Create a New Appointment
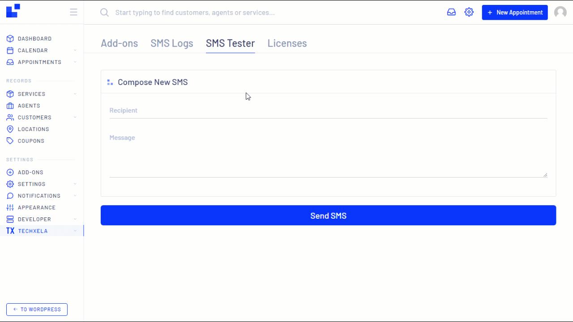 point(515,13)
